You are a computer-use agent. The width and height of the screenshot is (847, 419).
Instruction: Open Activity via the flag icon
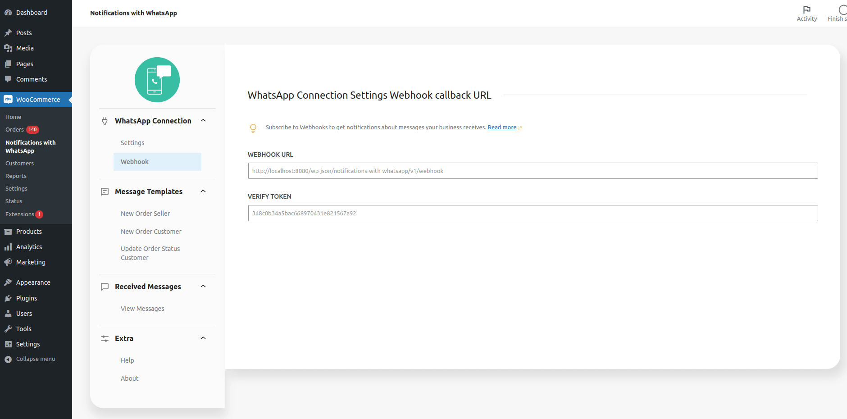click(807, 10)
